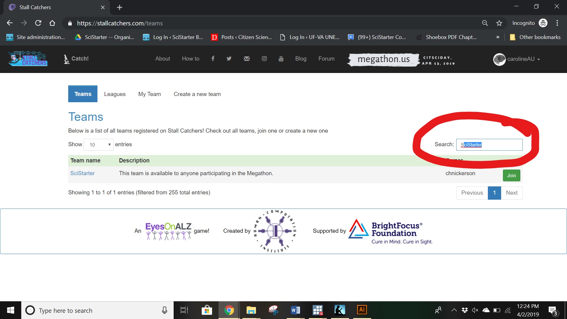The width and height of the screenshot is (567, 319).
Task: Click the Windows taskbar search box
Action: click(97, 310)
